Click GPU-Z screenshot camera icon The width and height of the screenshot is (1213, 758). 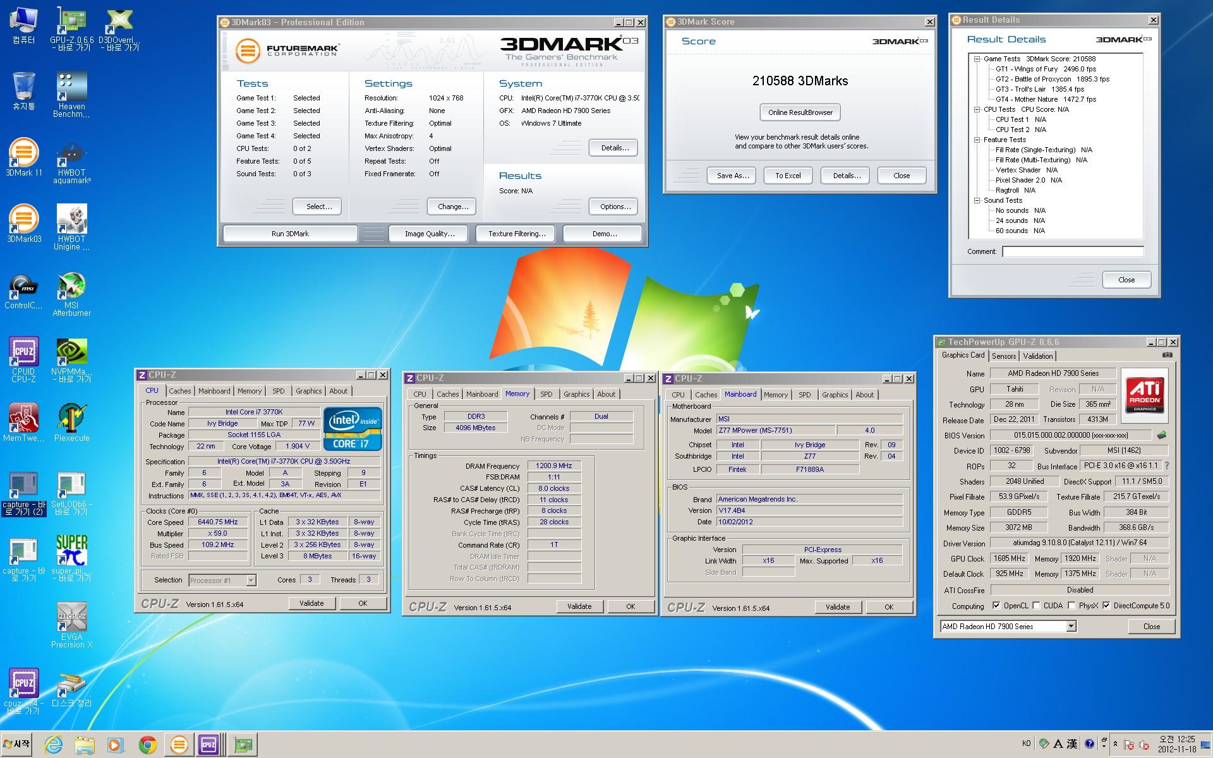pyautogui.click(x=1167, y=355)
